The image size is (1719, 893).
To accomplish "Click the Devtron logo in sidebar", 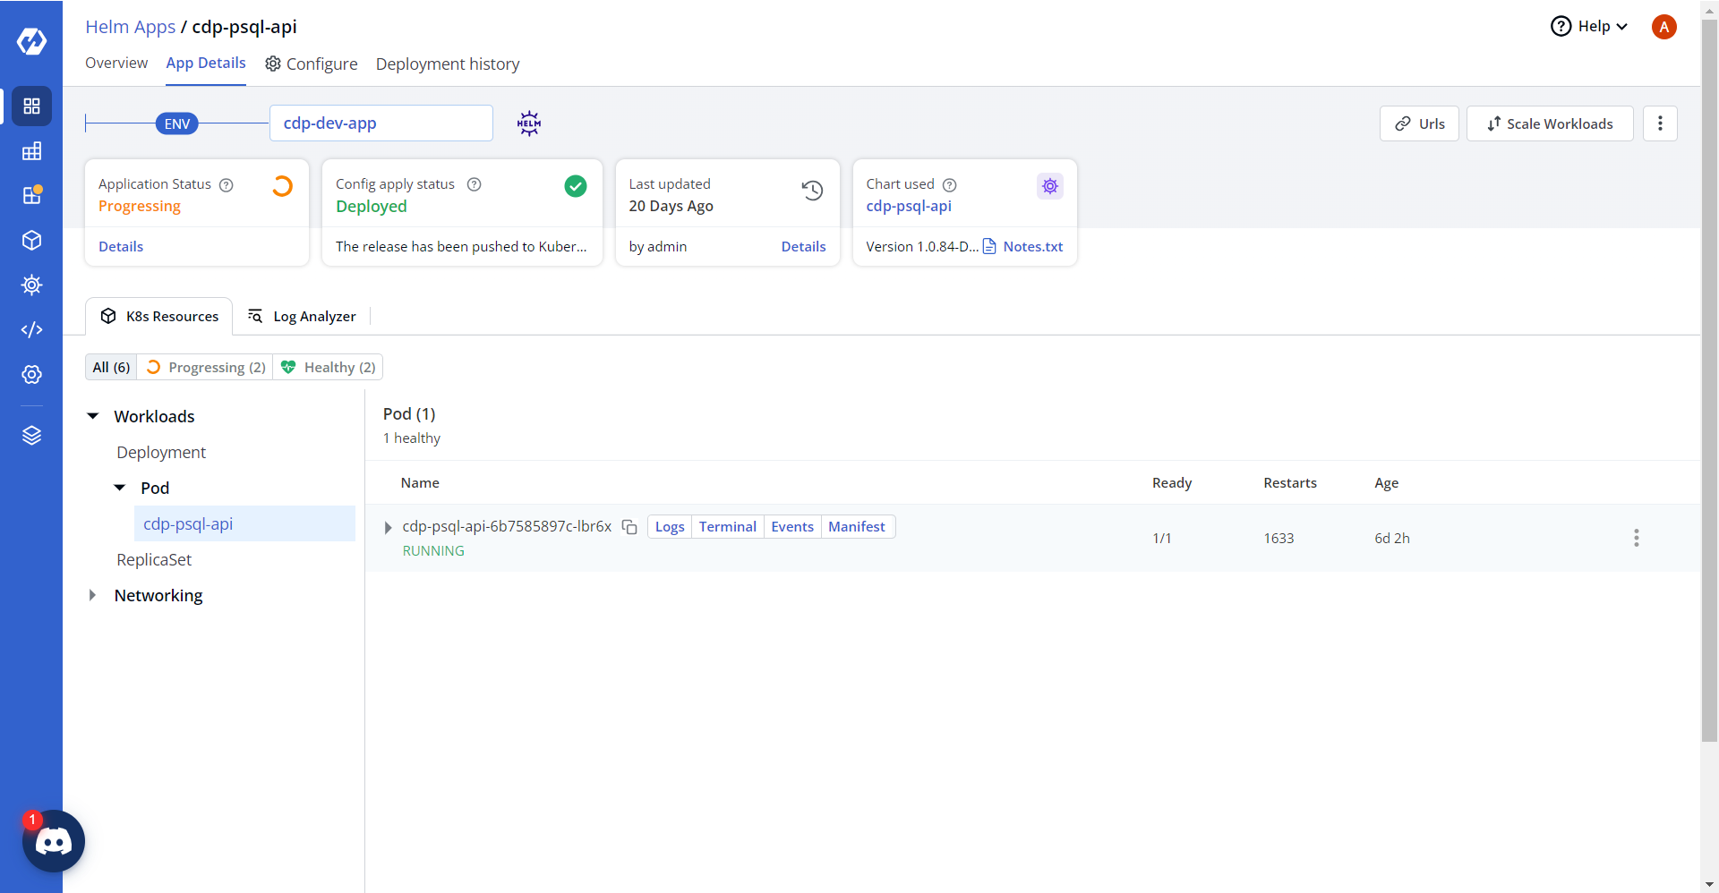I will click(x=31, y=41).
